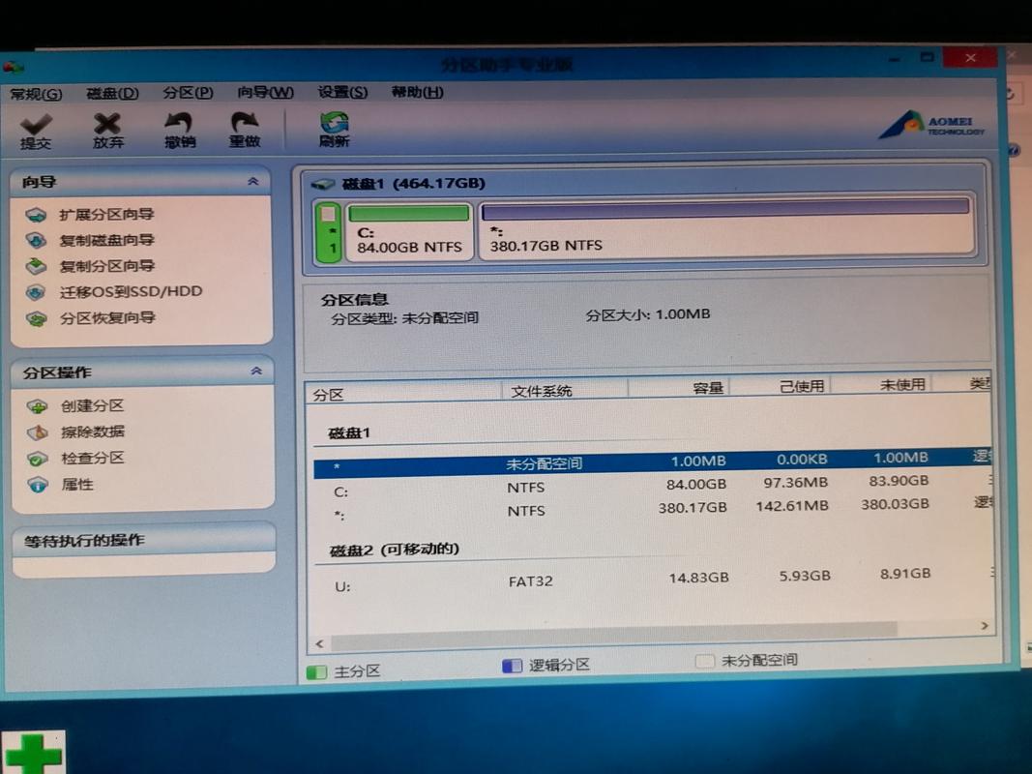
Task: Sort by the 容量 column header
Action: (679, 388)
